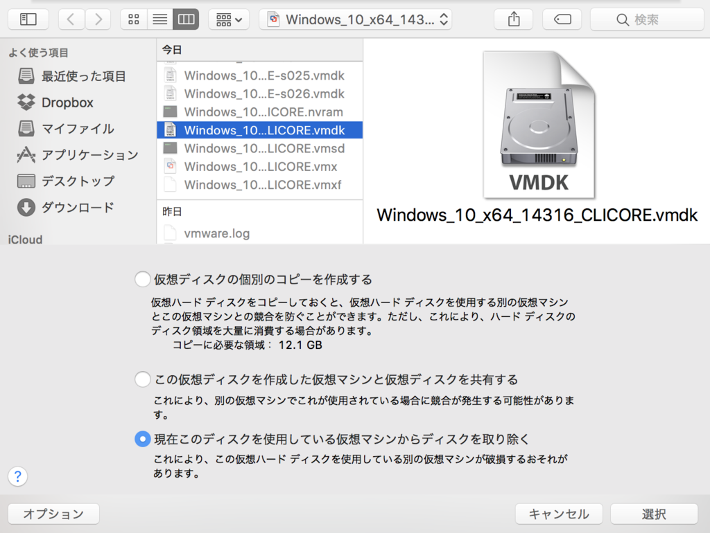Click the LICORE.vmx file's VMware icon

point(171,166)
